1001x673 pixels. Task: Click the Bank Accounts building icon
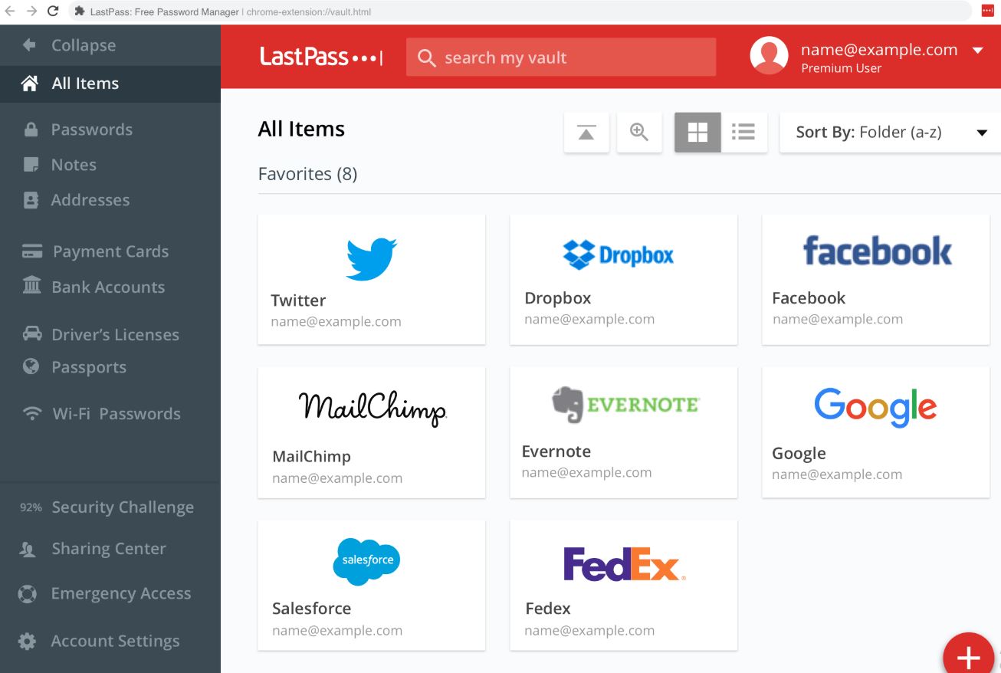pos(32,287)
